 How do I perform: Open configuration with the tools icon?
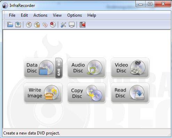(x=63, y=25)
